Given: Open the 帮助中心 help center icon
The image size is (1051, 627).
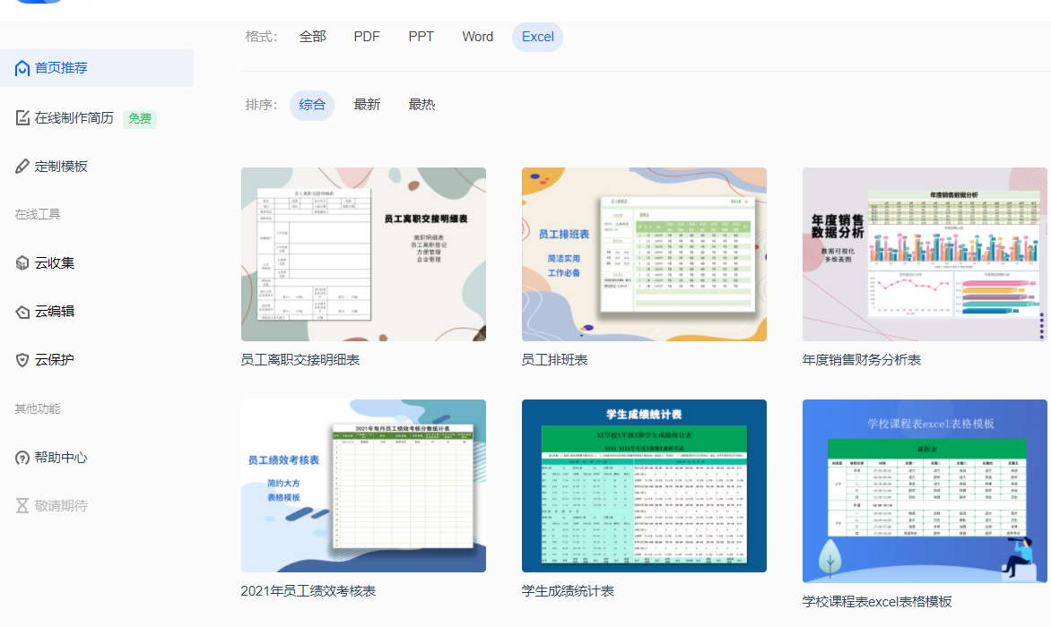Looking at the screenshot, I should [22, 457].
